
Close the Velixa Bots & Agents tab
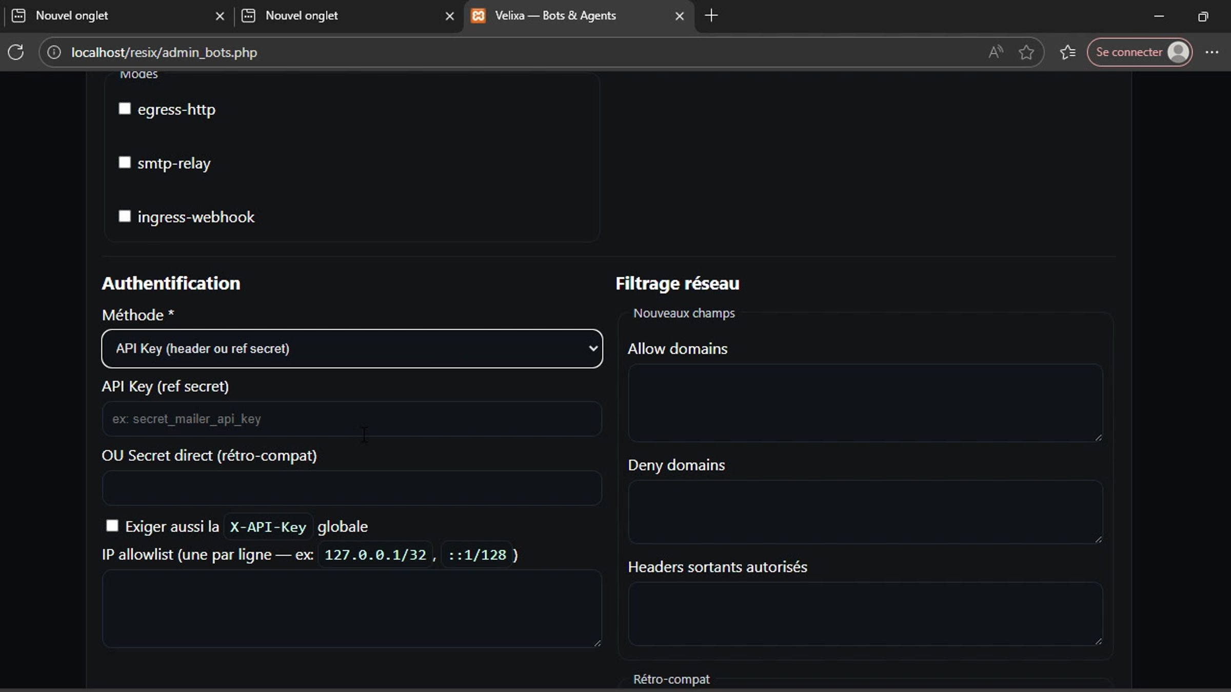point(680,16)
